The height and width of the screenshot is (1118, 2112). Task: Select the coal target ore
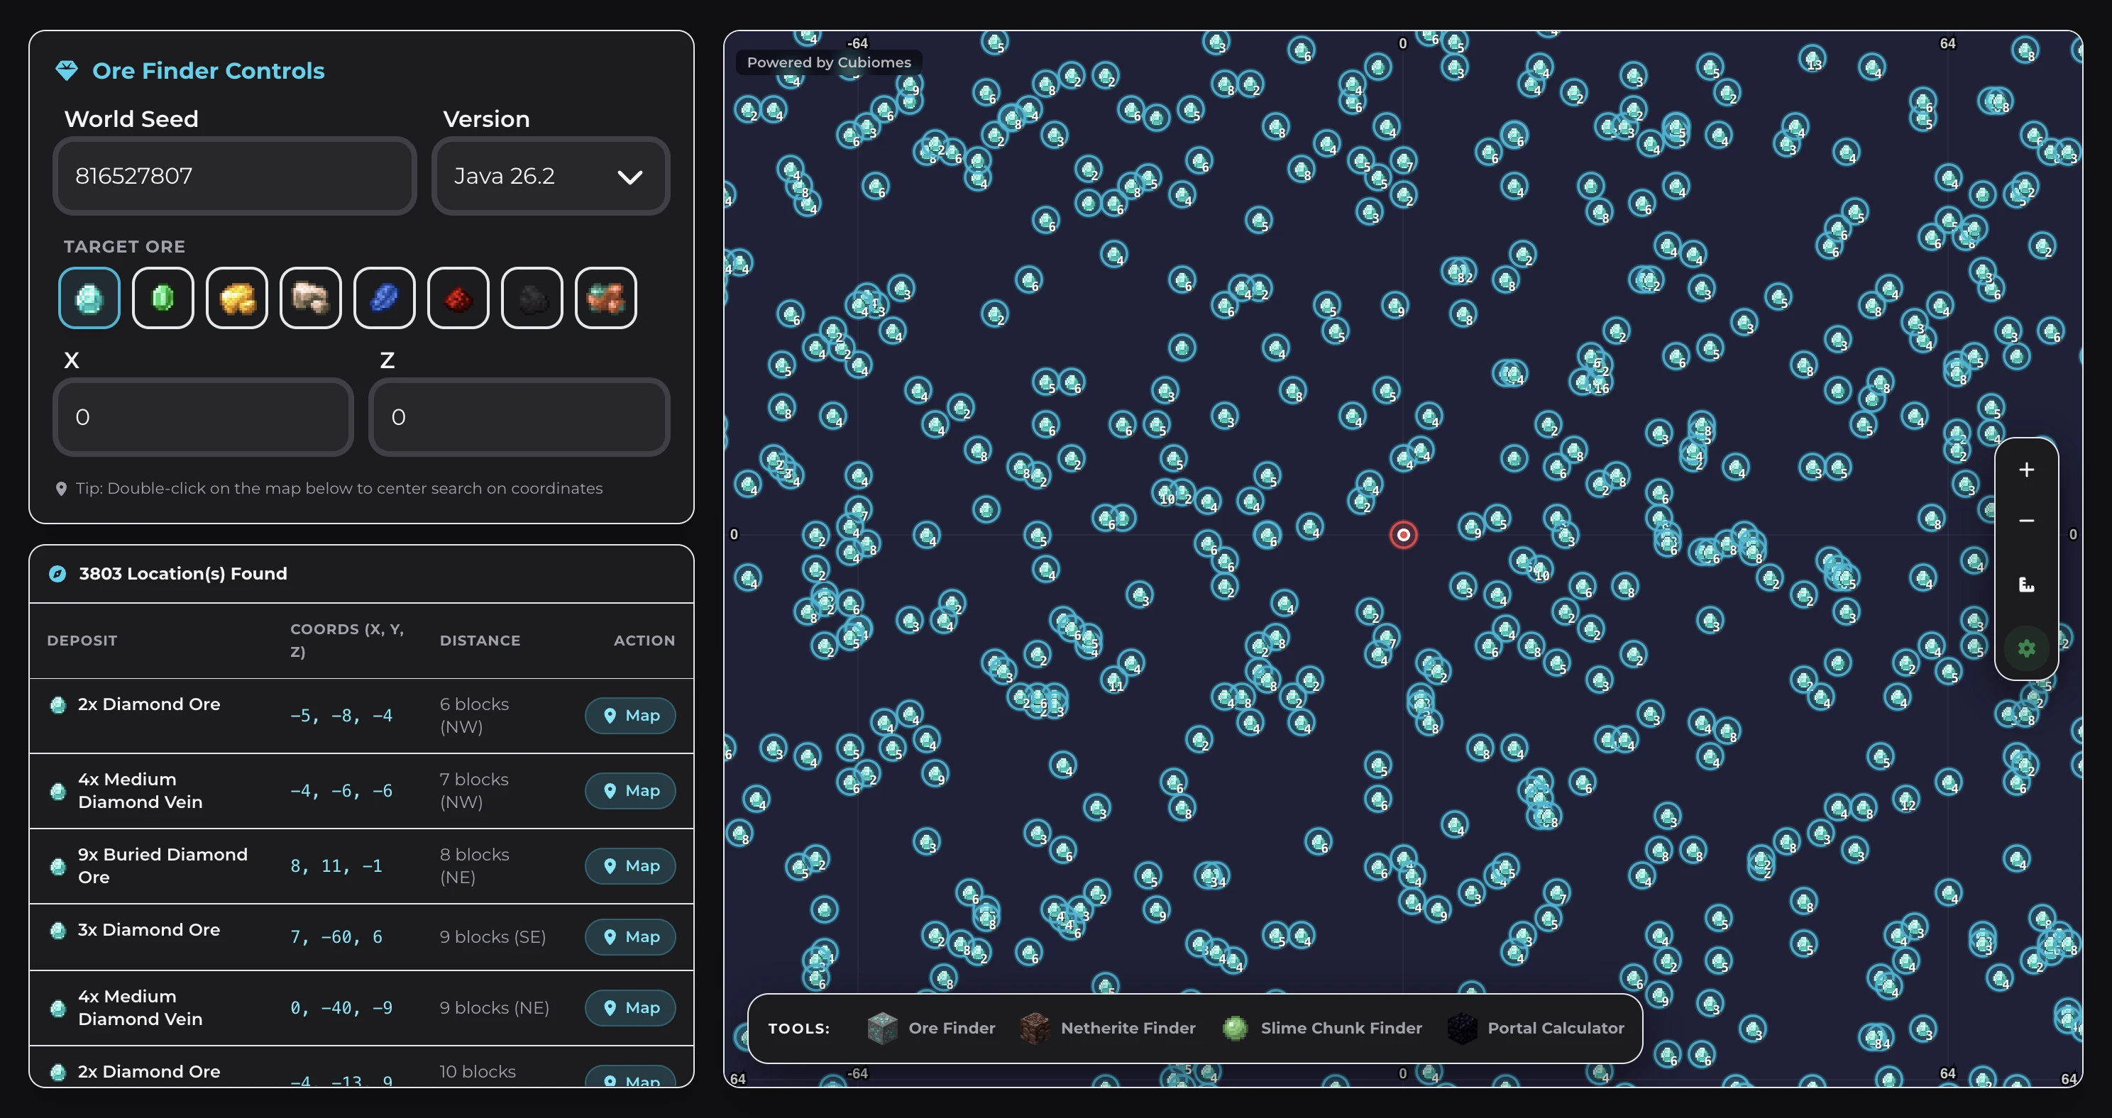click(532, 297)
